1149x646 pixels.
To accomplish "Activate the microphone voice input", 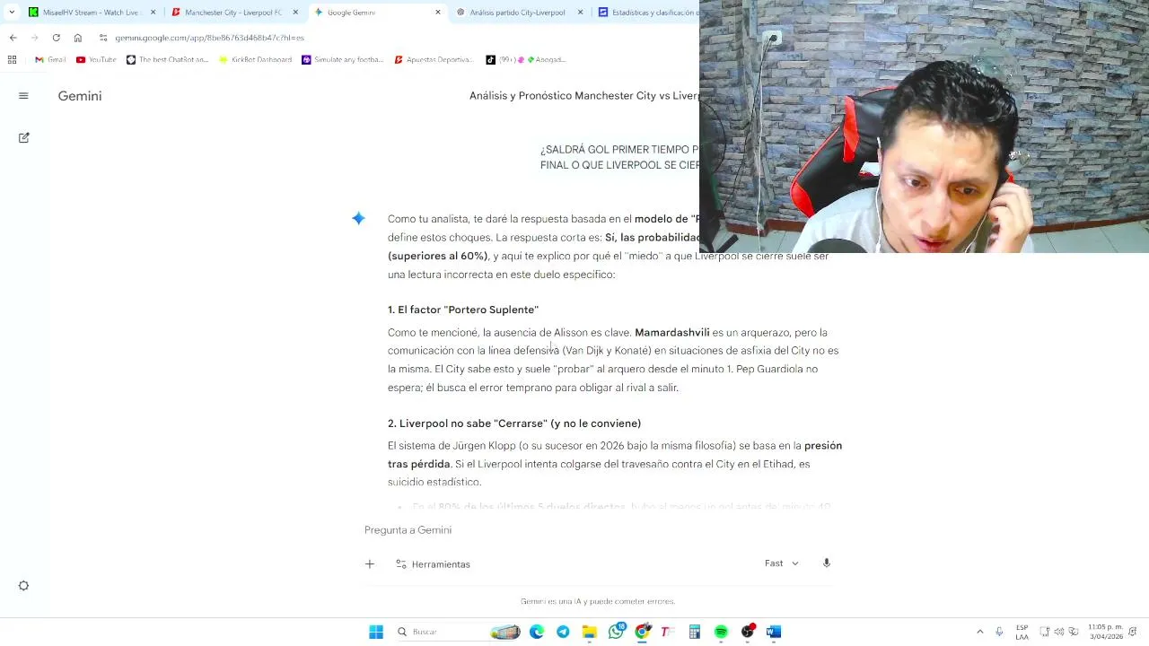I will click(827, 563).
